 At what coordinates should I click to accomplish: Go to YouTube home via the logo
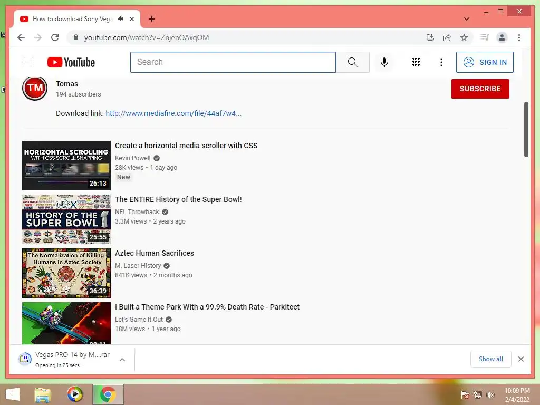tap(71, 62)
